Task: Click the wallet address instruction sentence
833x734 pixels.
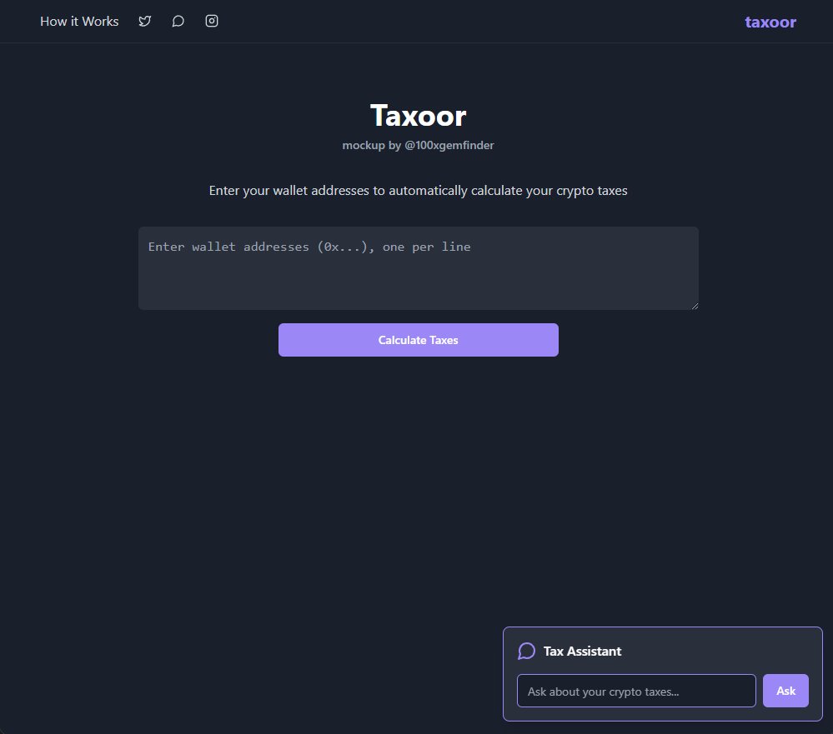Action: (x=418, y=190)
